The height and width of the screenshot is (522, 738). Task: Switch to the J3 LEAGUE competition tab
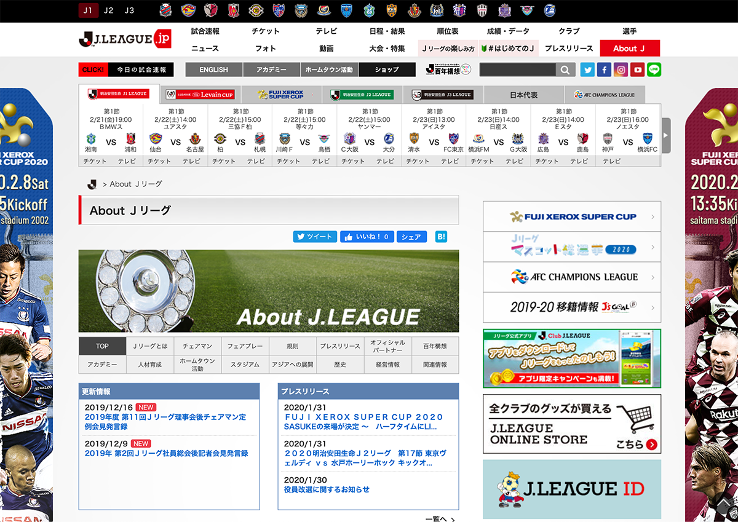443,95
